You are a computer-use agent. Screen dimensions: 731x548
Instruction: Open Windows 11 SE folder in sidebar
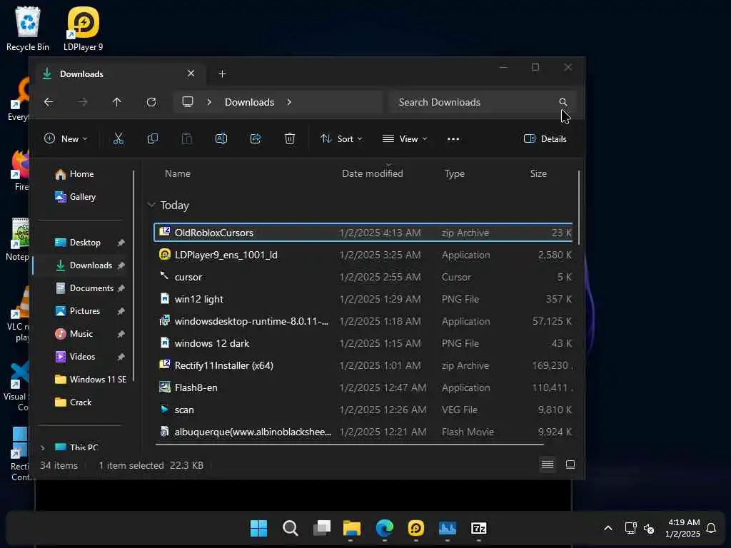point(91,380)
